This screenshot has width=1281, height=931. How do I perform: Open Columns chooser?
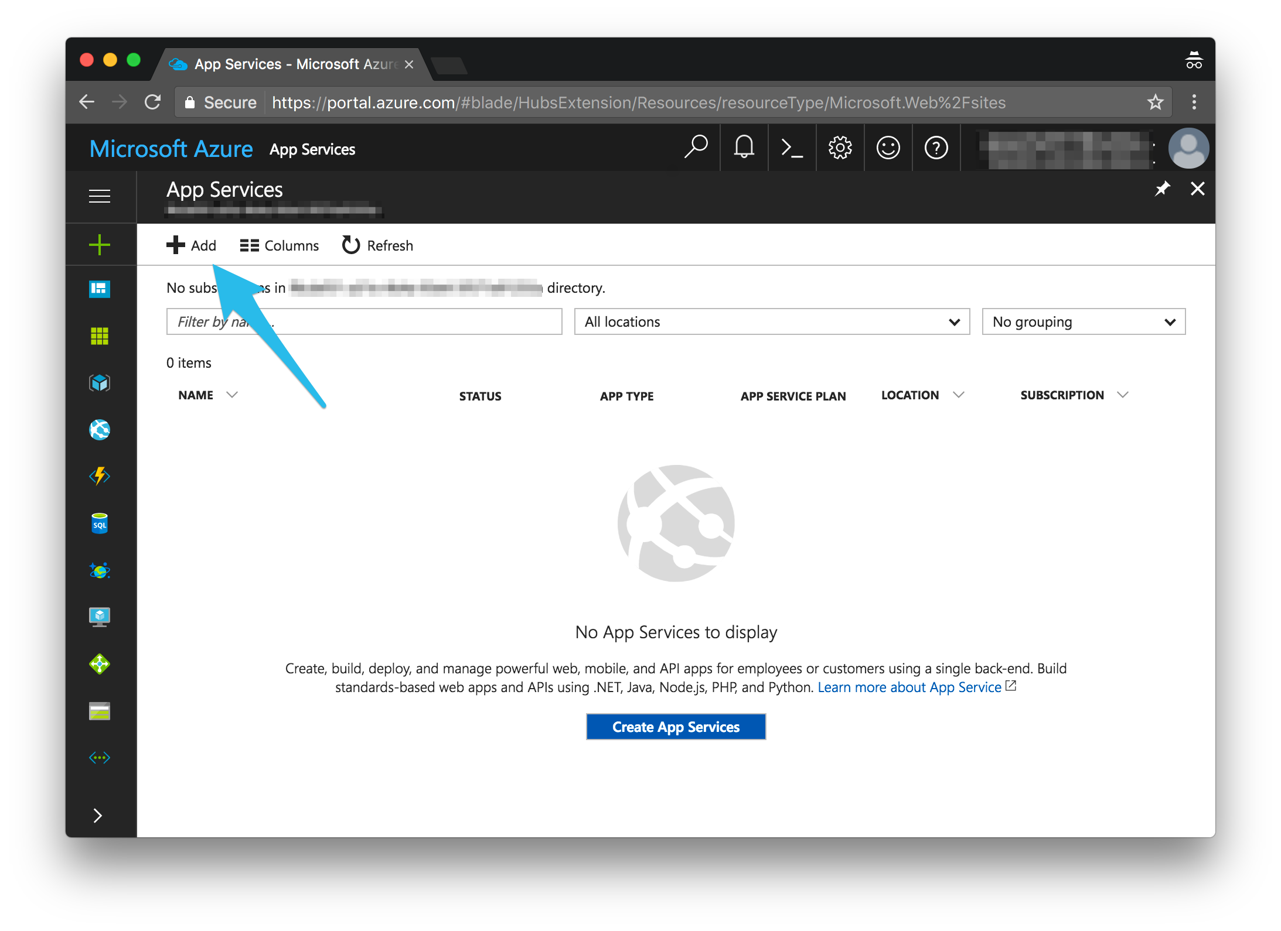tap(280, 245)
